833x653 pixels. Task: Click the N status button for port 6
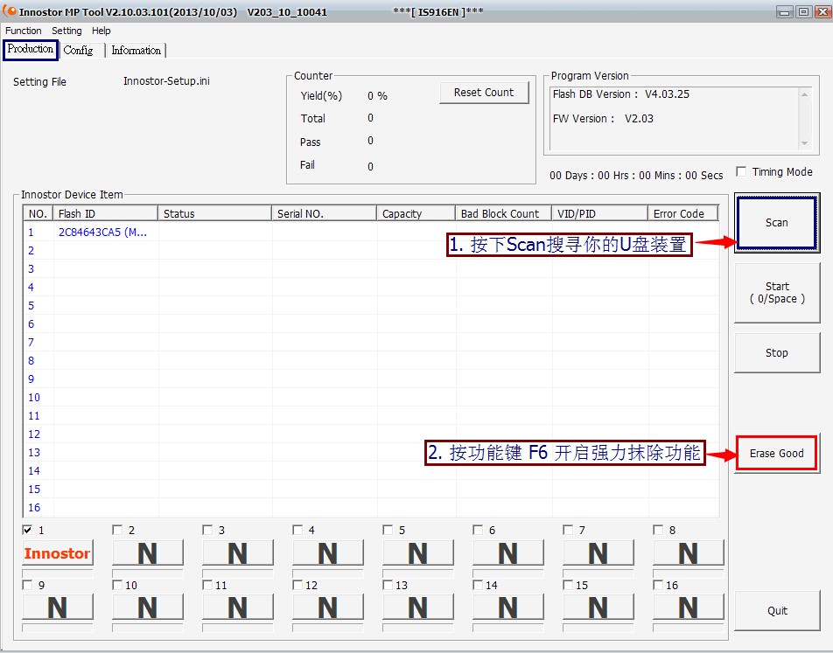pyautogui.click(x=507, y=553)
